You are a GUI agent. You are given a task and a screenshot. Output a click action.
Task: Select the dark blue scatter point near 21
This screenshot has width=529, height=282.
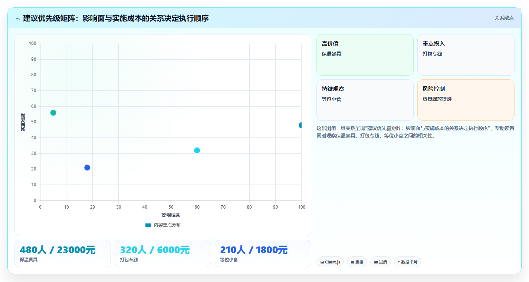[x=87, y=167]
